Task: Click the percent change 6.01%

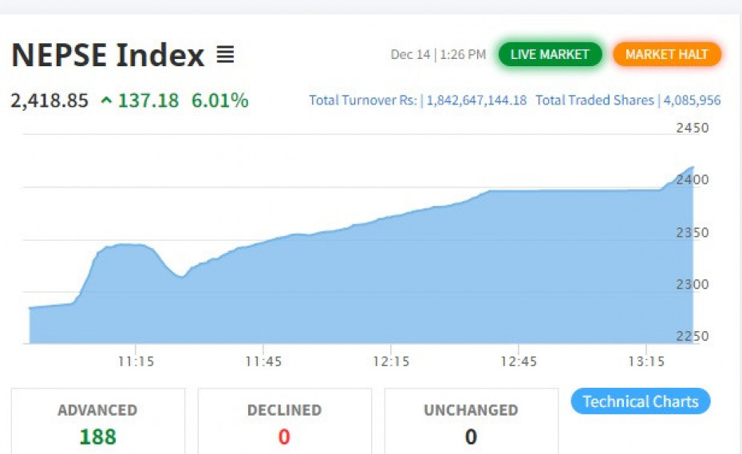Action: click(220, 101)
